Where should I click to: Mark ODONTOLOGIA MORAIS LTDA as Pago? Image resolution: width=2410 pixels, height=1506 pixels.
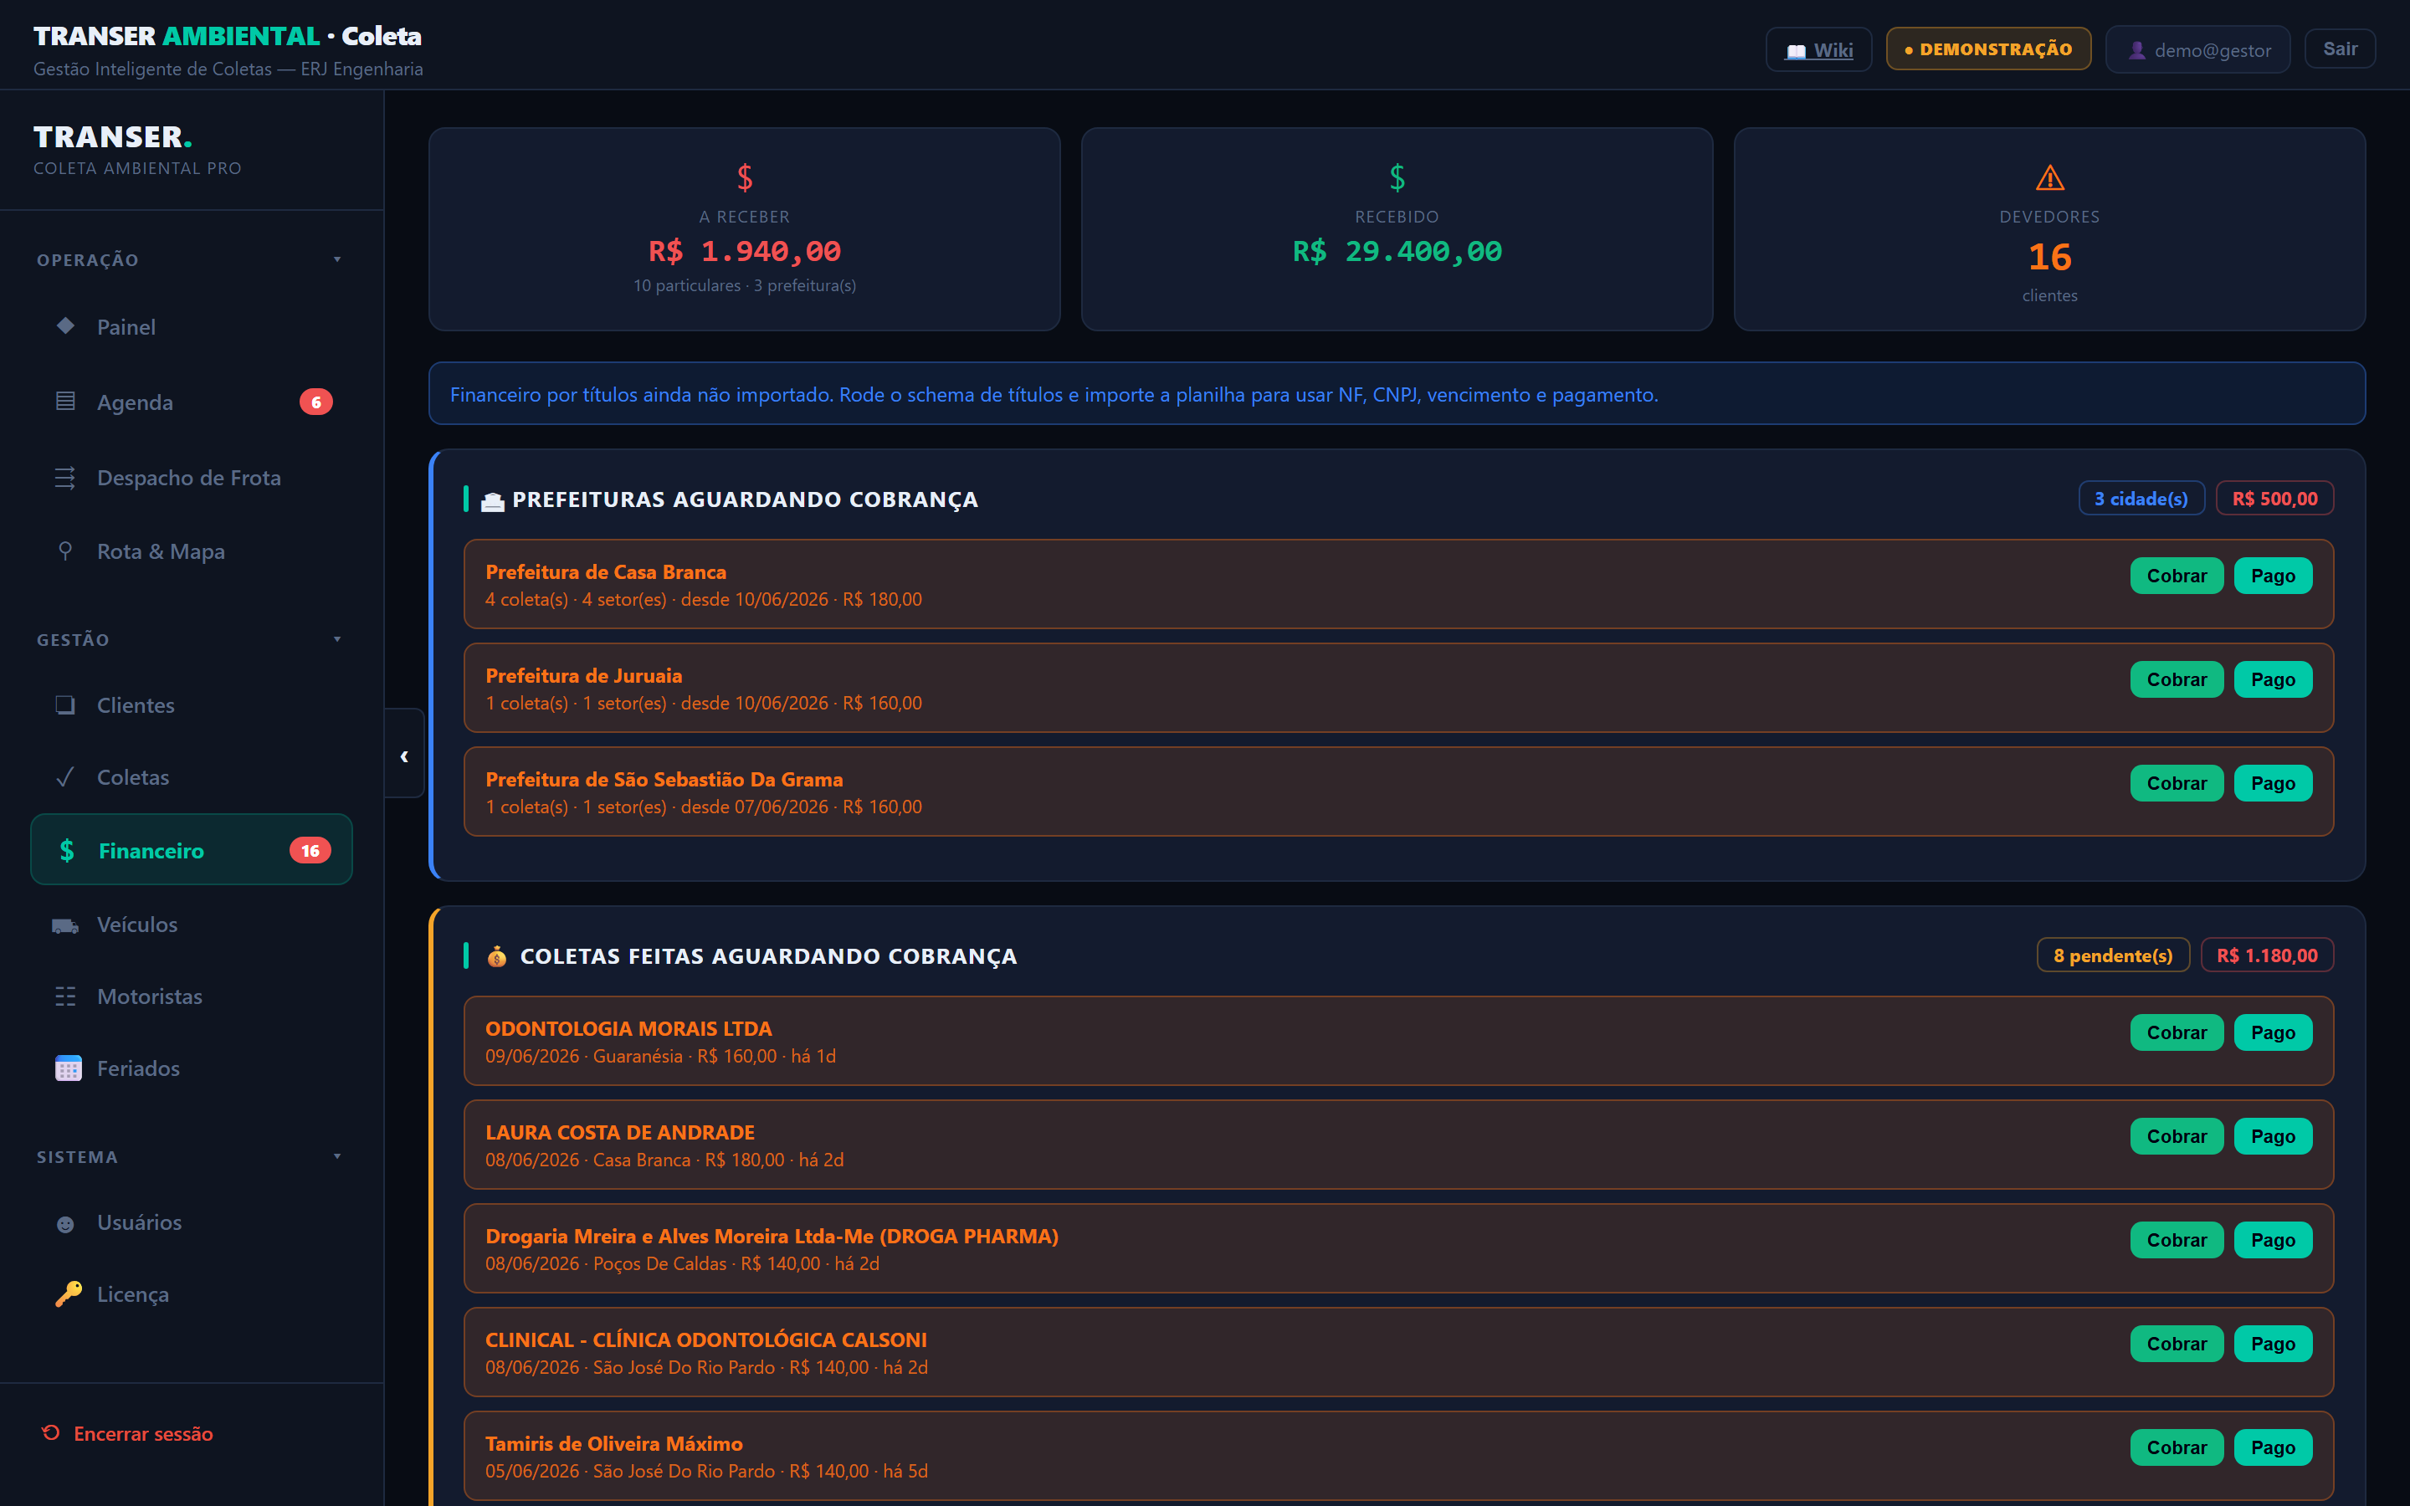pos(2273,1032)
